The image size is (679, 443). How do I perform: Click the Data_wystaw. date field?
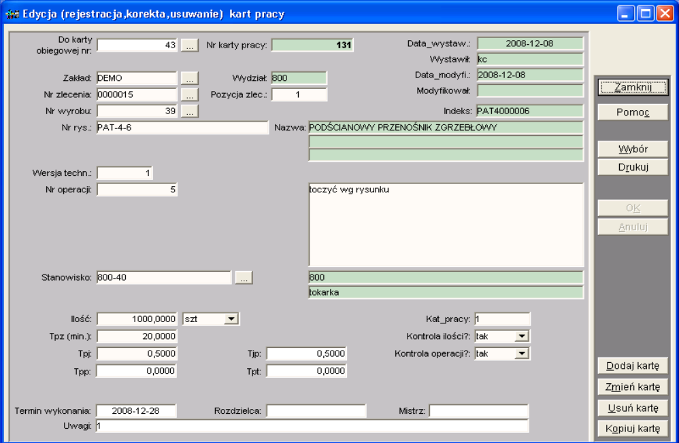[531, 43]
